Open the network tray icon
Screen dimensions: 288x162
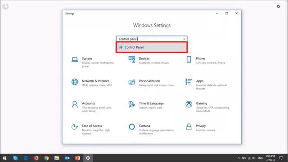(x=249, y=158)
